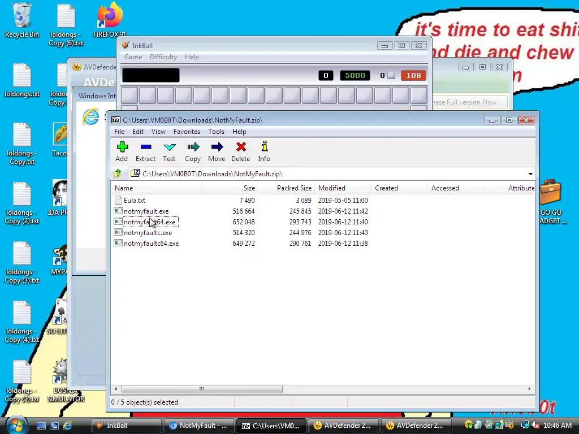
Task: Sort by the Packed Size column header
Action: point(286,188)
